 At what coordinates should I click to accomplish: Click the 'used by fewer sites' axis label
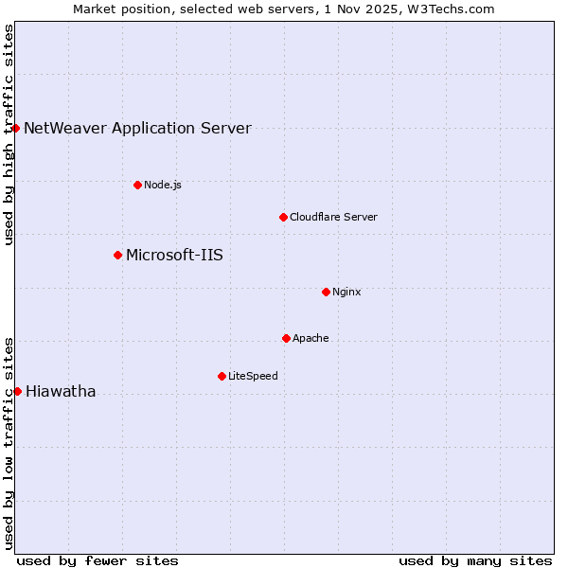pos(98,560)
